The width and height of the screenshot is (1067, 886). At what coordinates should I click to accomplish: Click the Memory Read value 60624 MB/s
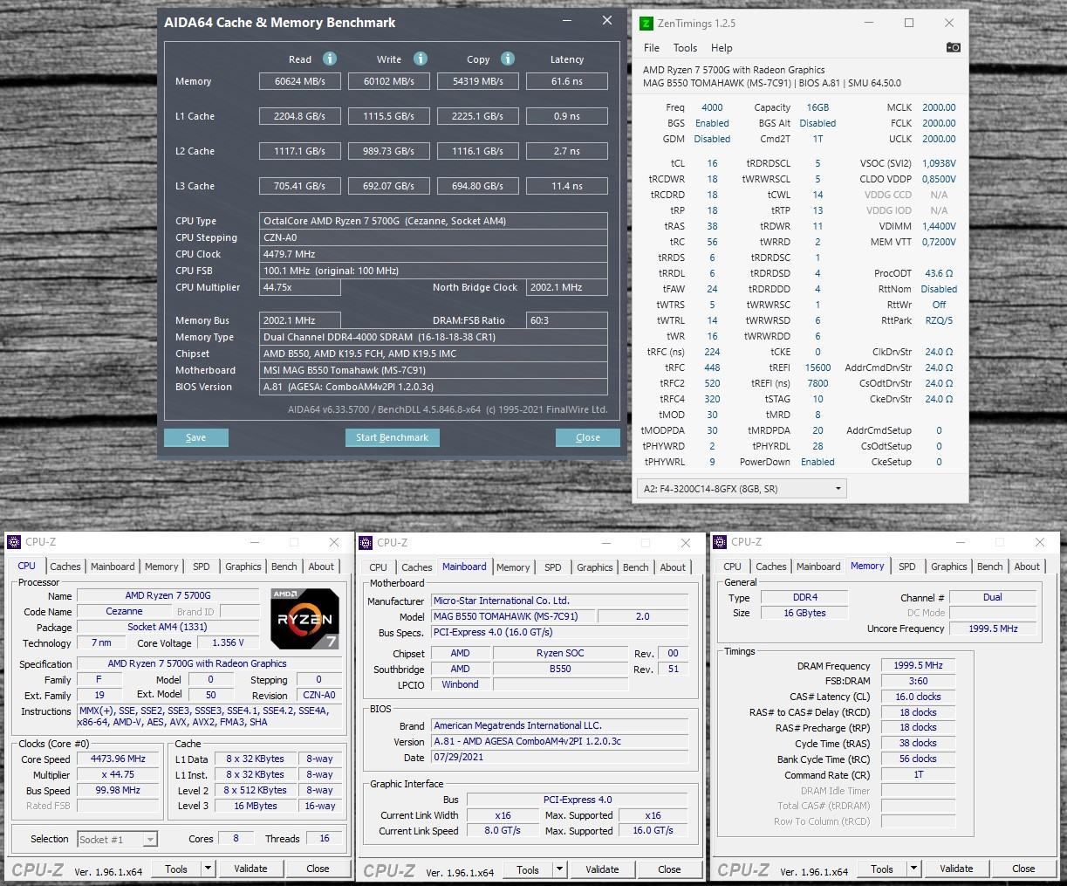coord(300,81)
